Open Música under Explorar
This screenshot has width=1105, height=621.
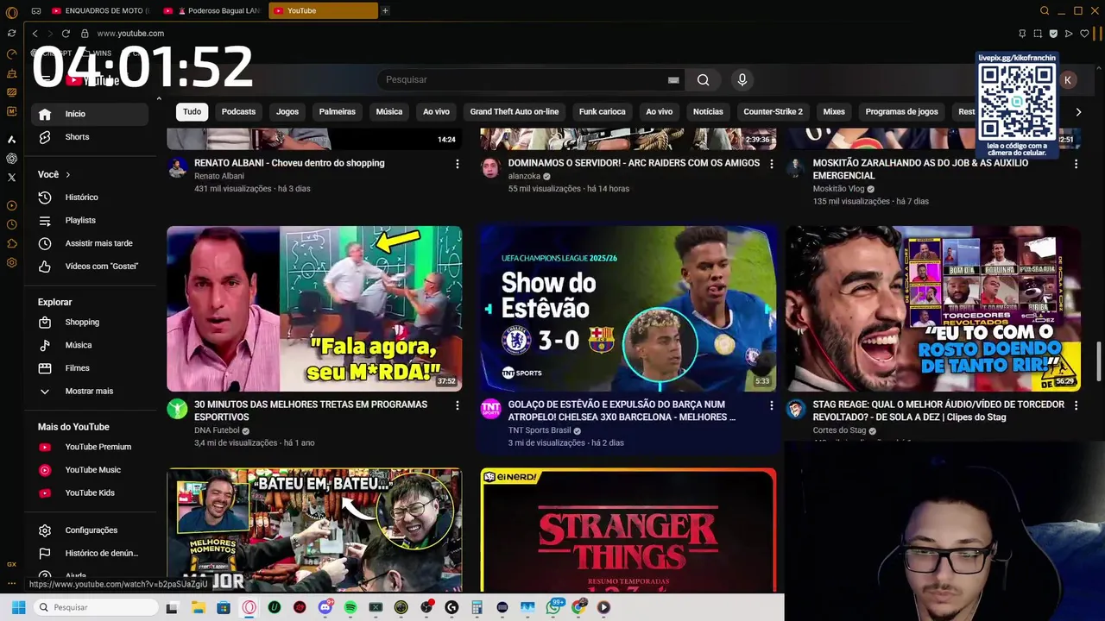[x=92, y=345]
